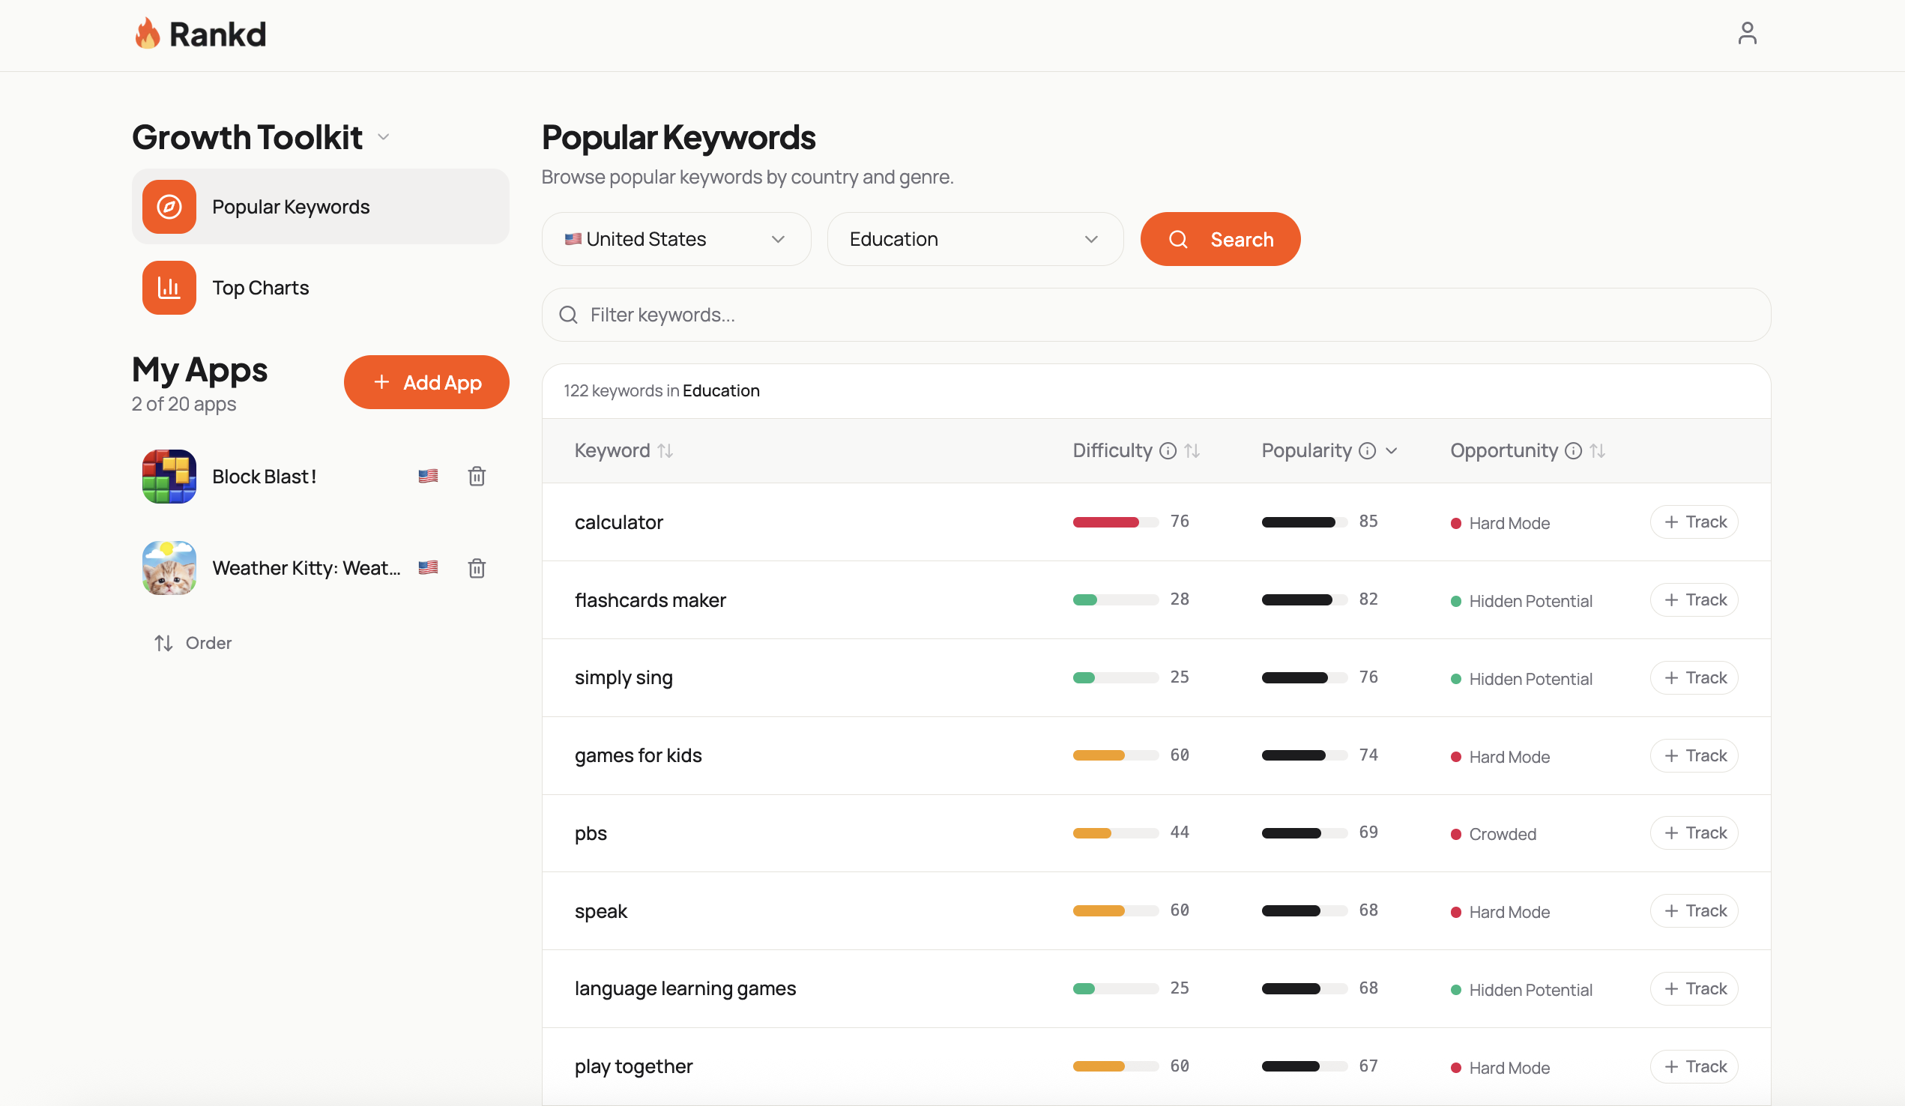The image size is (1905, 1106).
Task: Click the Rankd flame logo
Action: (x=148, y=33)
